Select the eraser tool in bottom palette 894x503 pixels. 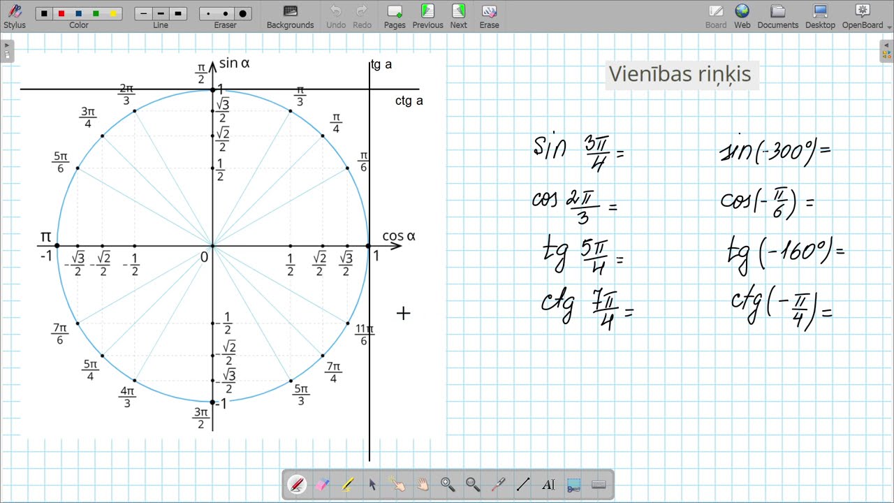[322, 484]
